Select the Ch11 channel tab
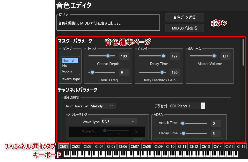 click(182, 146)
